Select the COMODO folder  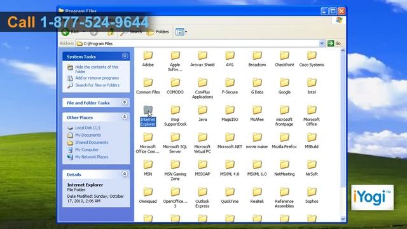click(x=175, y=87)
